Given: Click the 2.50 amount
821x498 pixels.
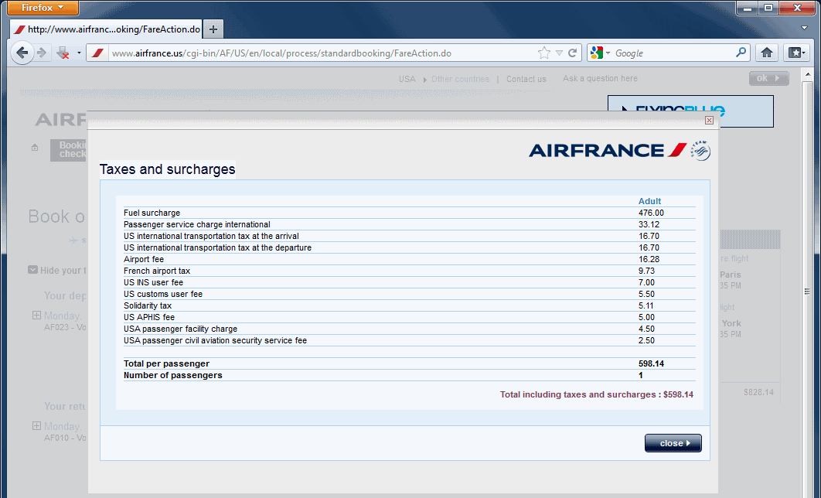Looking at the screenshot, I should [x=646, y=340].
